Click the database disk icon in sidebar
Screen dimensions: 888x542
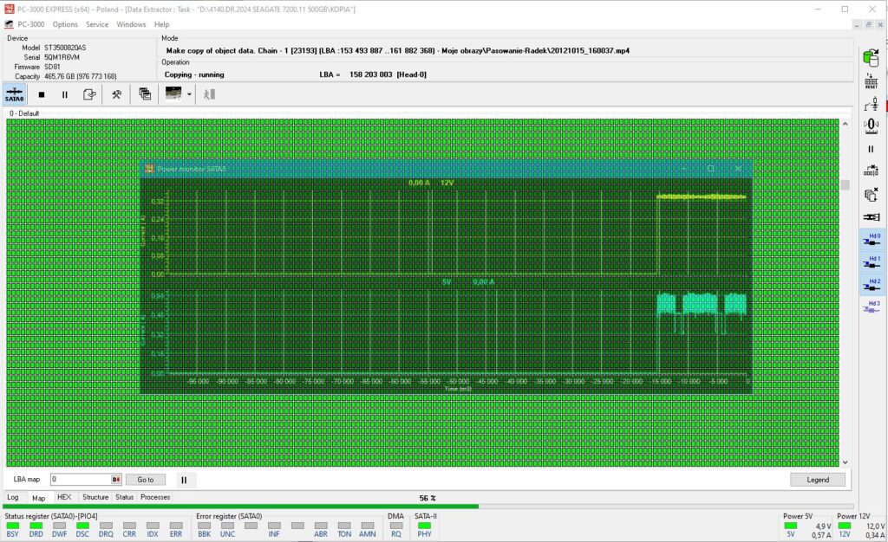coord(872,58)
